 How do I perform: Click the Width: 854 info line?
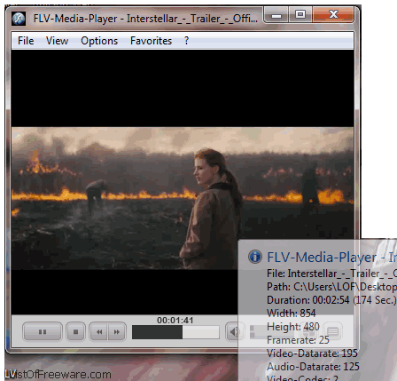(x=292, y=314)
